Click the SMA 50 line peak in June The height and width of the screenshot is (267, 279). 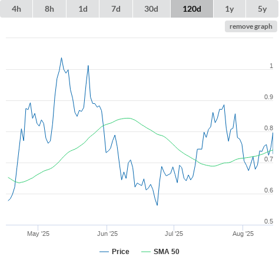[128, 118]
